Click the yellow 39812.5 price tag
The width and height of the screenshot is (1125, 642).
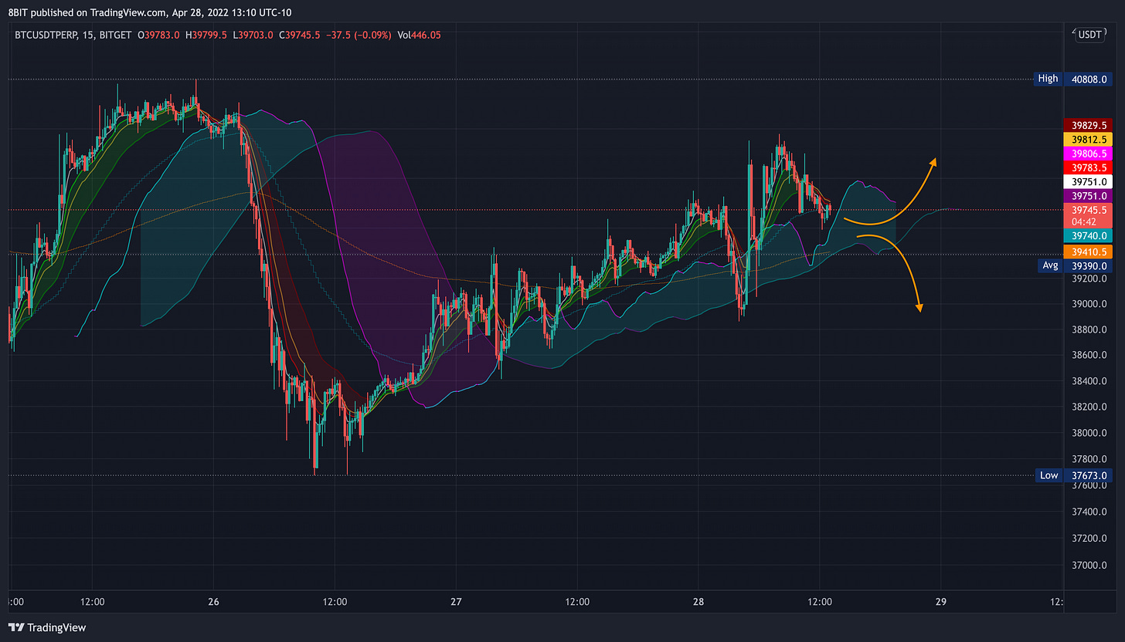coord(1087,139)
